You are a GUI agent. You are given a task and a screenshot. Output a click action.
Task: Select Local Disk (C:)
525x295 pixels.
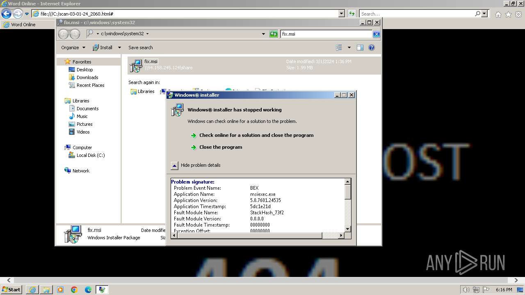point(90,155)
